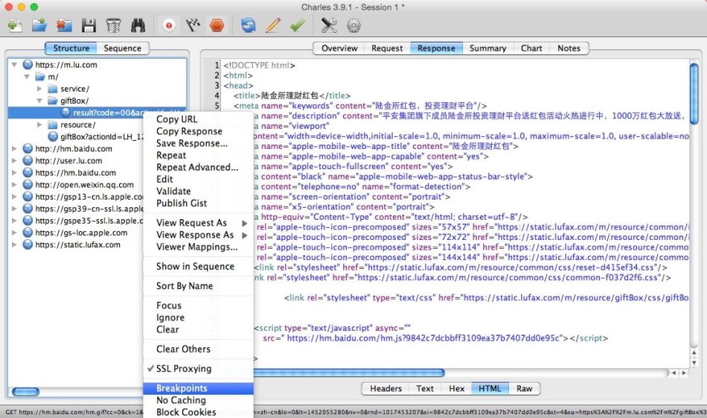Expand the http://open.weixin.qq.com host
707x418 pixels.
(14, 185)
